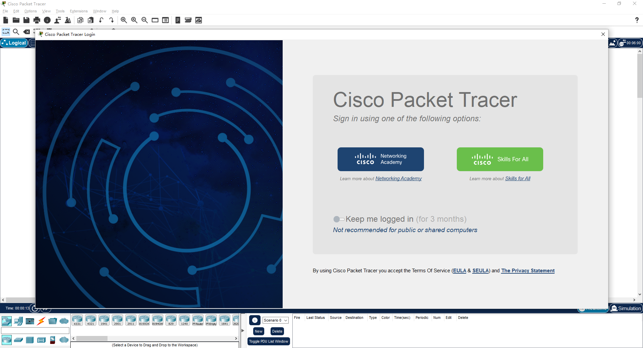The image size is (643, 348).
Task: Toggle the Logical workspace view
Action: tap(14, 43)
